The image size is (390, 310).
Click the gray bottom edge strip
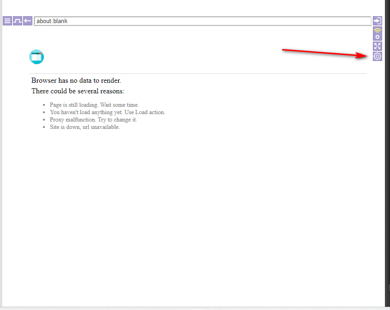[x=194, y=308]
